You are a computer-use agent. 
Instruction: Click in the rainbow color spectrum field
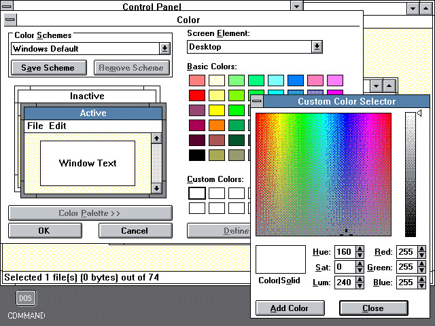point(324,175)
